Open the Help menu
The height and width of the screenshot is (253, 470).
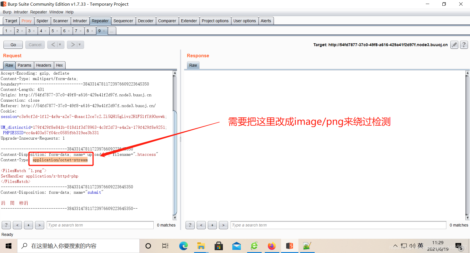point(70,12)
